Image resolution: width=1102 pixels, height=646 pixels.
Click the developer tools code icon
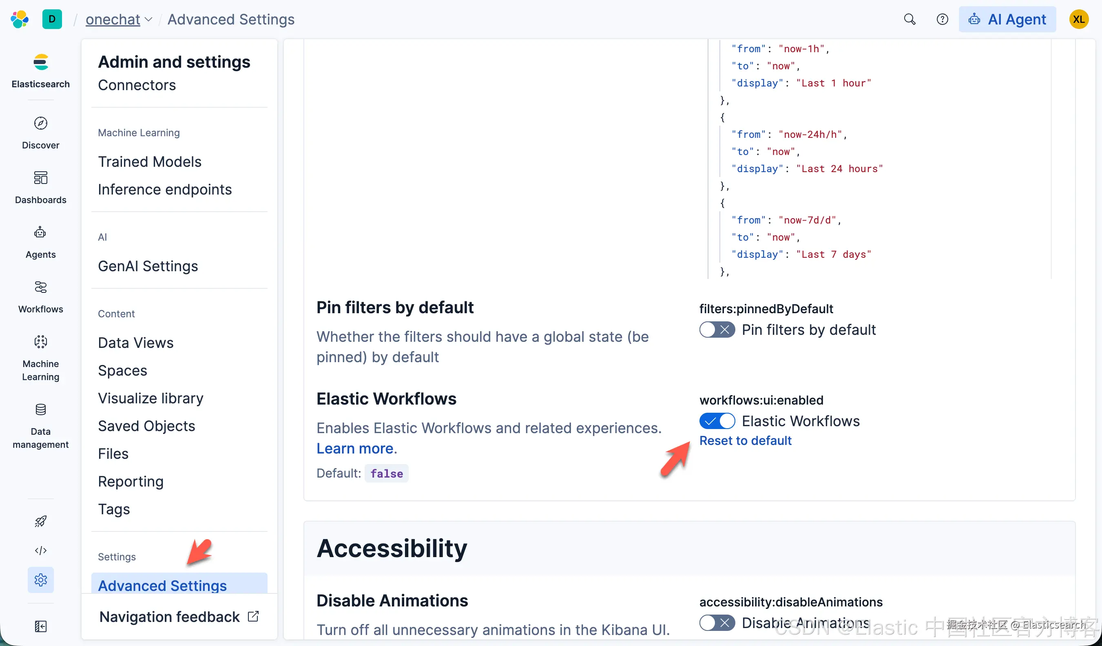(x=41, y=550)
